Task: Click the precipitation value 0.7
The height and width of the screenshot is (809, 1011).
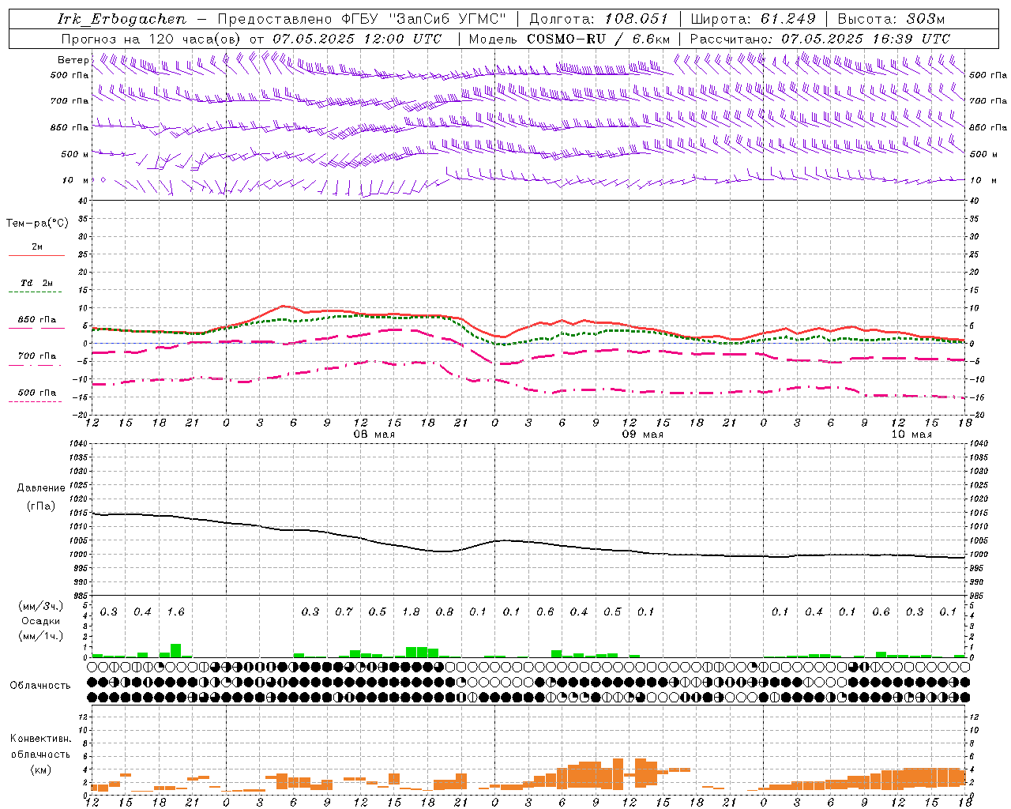Action: pos(344,611)
